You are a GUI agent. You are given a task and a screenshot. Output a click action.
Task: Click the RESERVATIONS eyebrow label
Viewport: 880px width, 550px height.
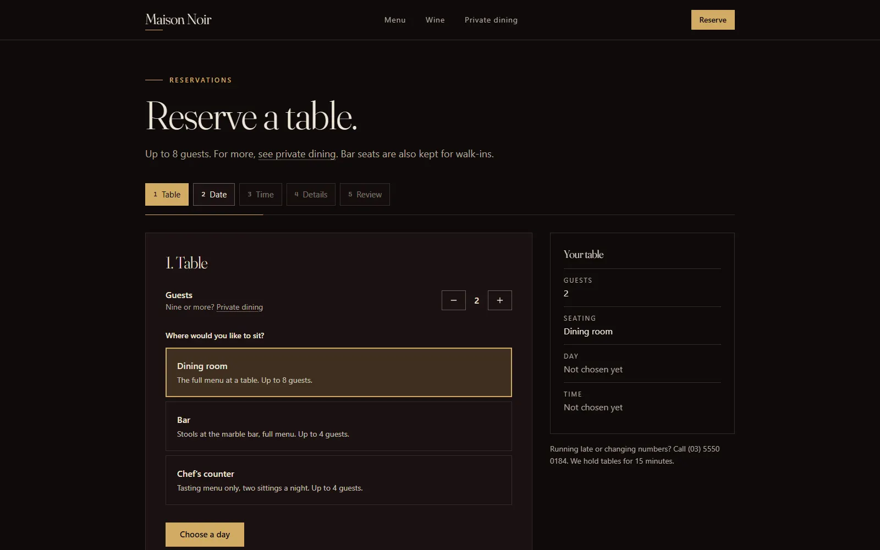point(201,80)
